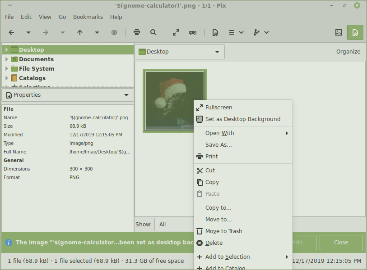Screen dimensions: 367x270
Task: Open the list view menu icon
Action: click(232, 32)
